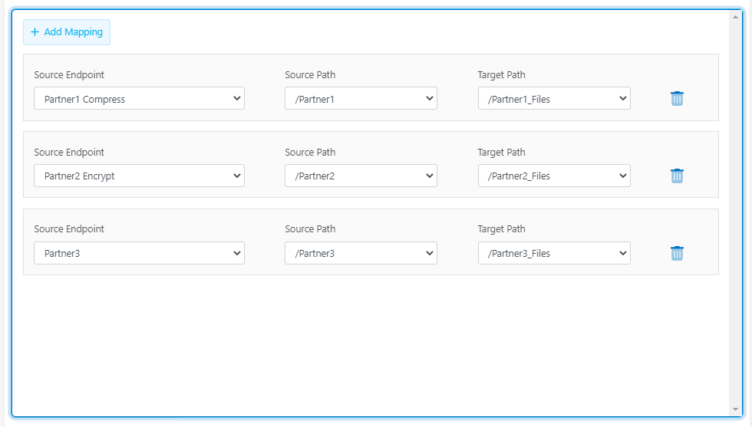
Task: Click the Target Path label in third row
Action: 501,229
